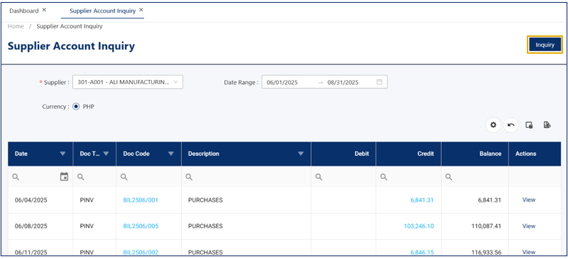Open the grid settings gear icon
Screen dimensions: 568x259
coord(493,125)
